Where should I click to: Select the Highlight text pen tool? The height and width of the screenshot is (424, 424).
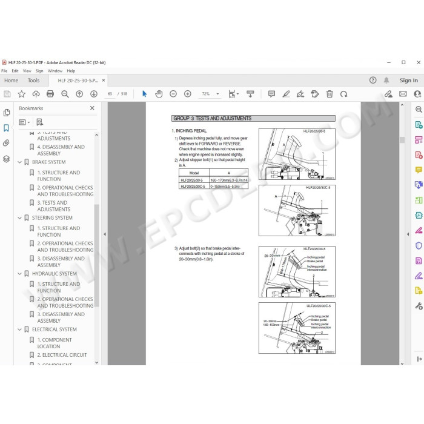(x=286, y=94)
